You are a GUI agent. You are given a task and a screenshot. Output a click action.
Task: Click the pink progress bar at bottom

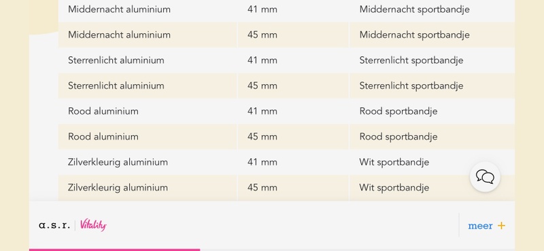tap(114, 250)
